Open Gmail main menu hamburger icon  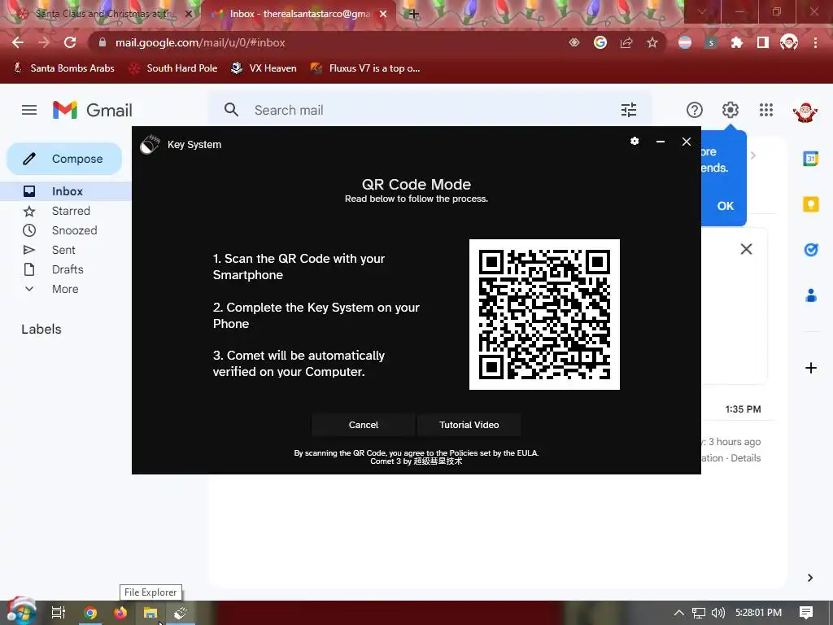pyautogui.click(x=29, y=110)
